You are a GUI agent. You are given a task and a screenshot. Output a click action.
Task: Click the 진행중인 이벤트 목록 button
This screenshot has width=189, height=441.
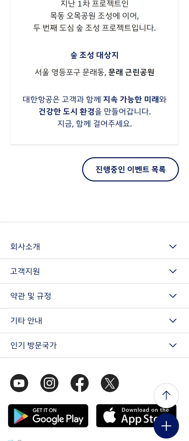pos(131,169)
